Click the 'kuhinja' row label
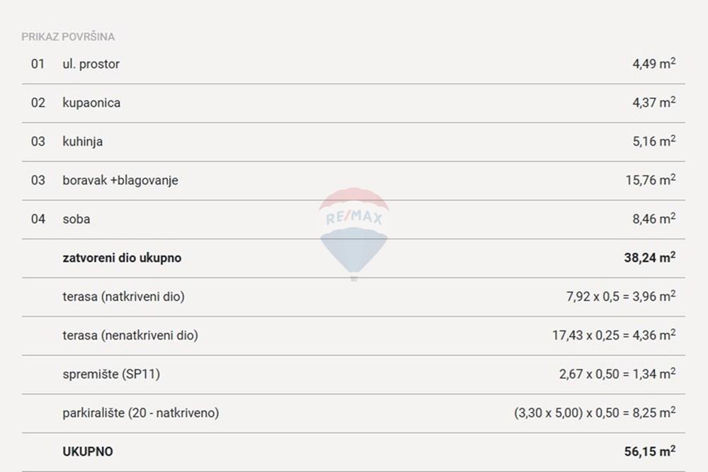Screen dimensions: 708x472 point(83,142)
